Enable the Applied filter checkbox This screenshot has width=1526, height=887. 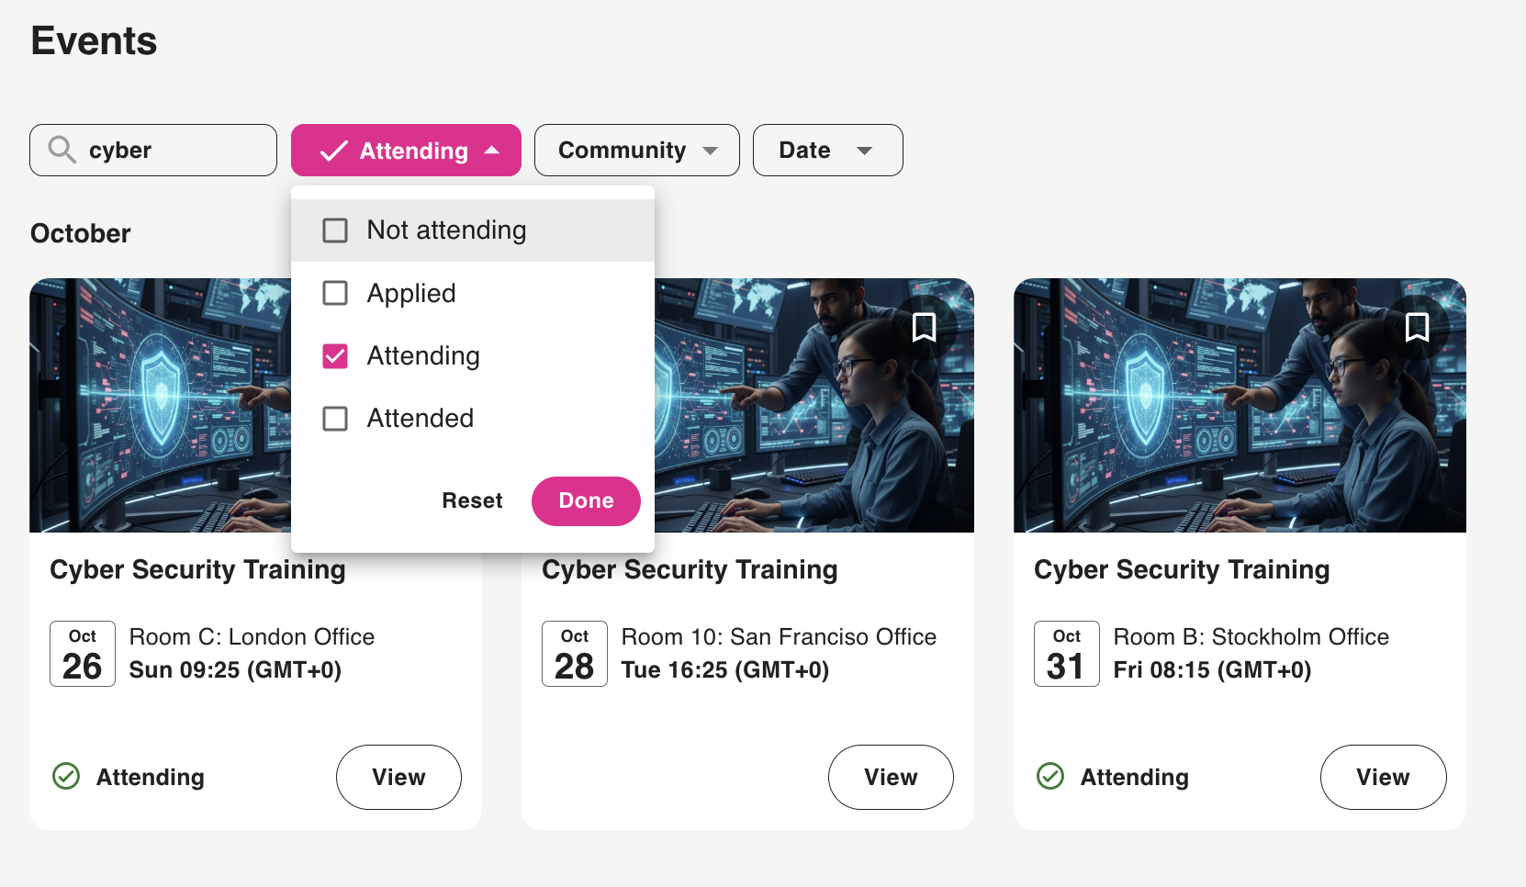tap(335, 293)
